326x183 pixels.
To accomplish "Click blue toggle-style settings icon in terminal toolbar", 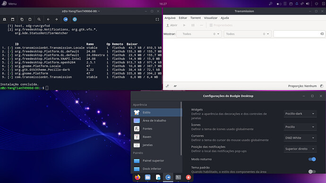I will (66, 19).
